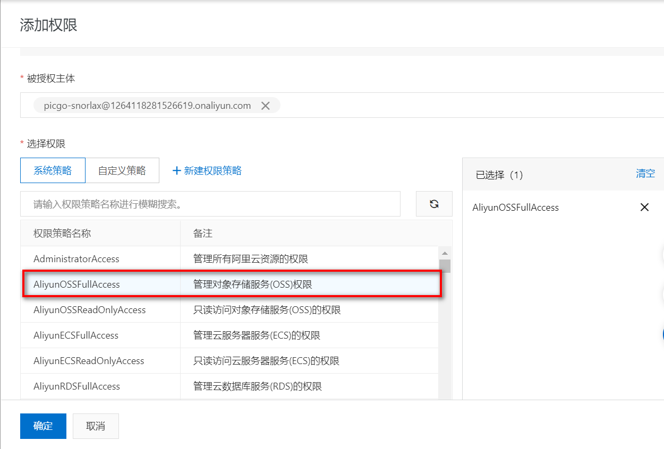
Task: Click the AliyunOSSFullAccess entry in selected panel
Action: (516, 208)
